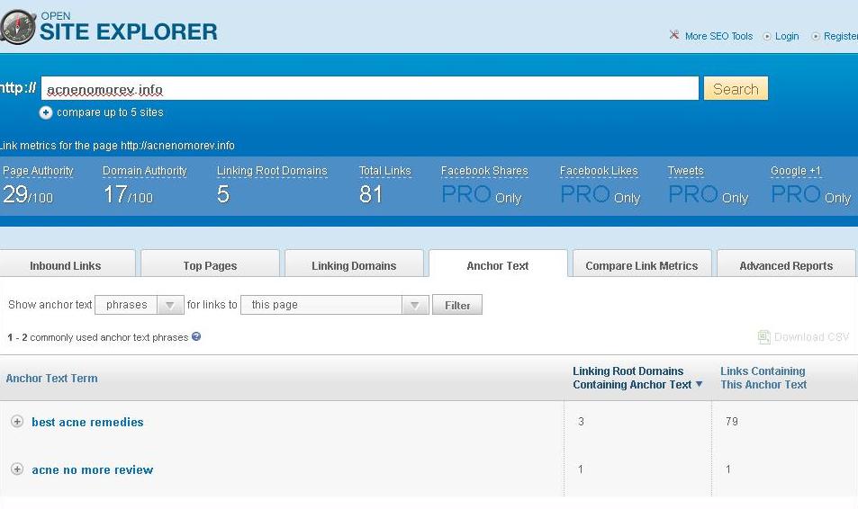Select the Anchor Text tab
This screenshot has width=858, height=509.
coord(498,265)
